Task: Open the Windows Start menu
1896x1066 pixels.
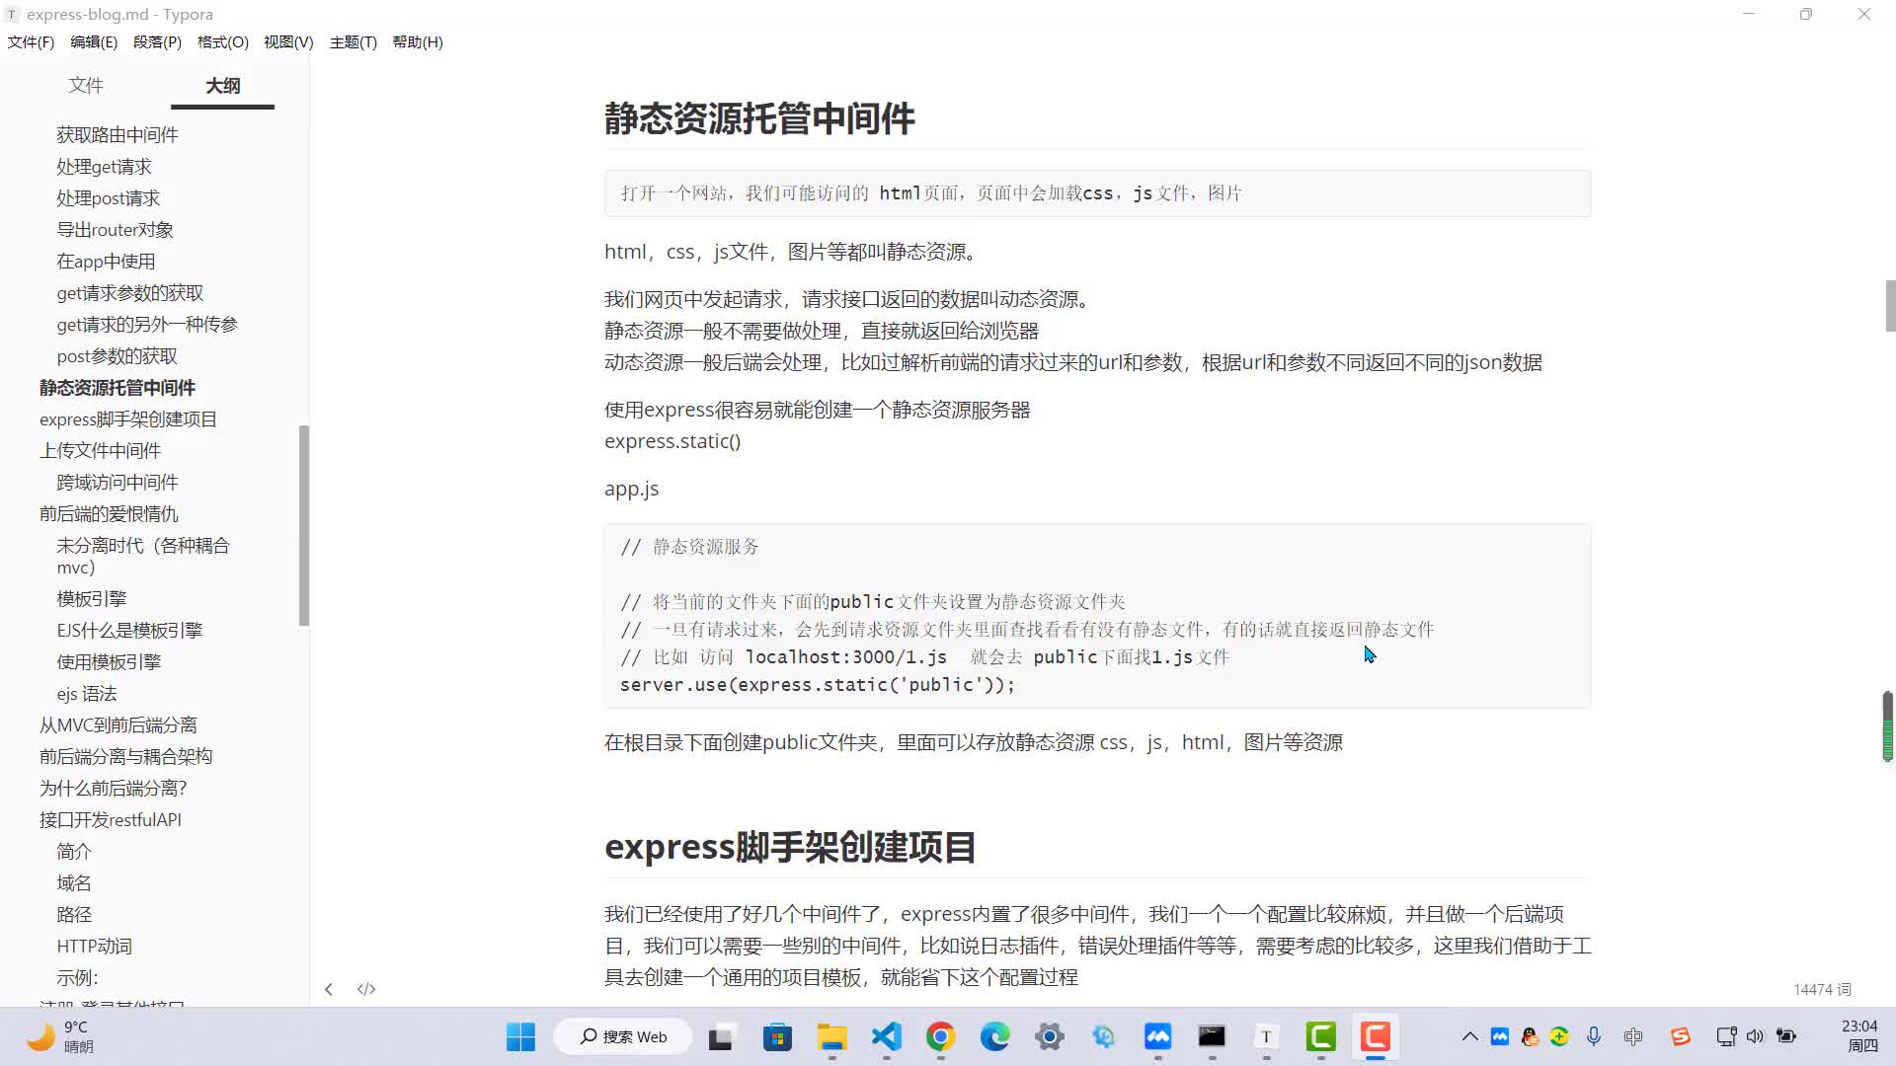Action: [x=520, y=1036]
